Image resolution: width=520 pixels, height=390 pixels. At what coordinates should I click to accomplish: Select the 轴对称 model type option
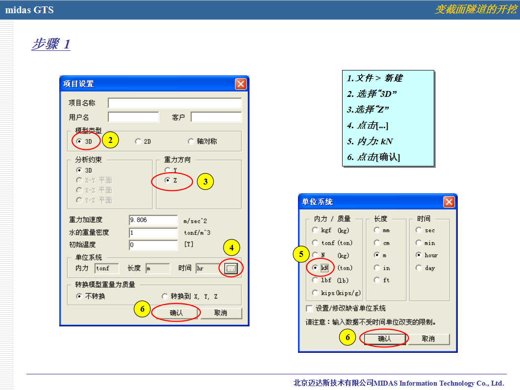(x=191, y=141)
